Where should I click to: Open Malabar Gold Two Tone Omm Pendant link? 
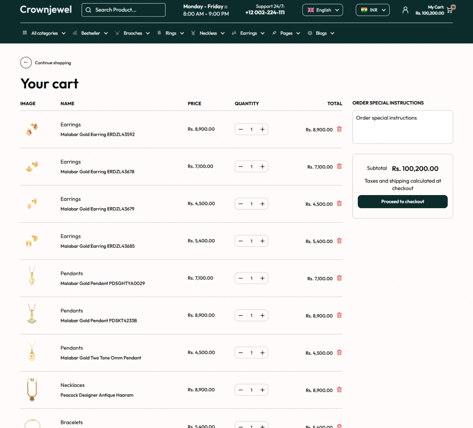coord(101,358)
